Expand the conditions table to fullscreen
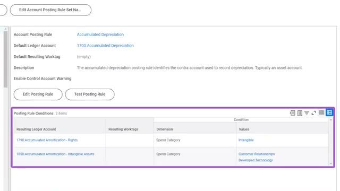This screenshot has width=340, height=191. pos(313,113)
